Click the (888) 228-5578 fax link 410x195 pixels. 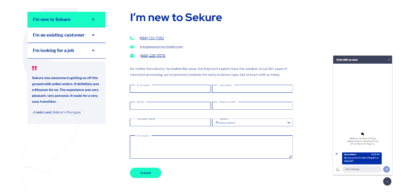pyautogui.click(x=152, y=56)
